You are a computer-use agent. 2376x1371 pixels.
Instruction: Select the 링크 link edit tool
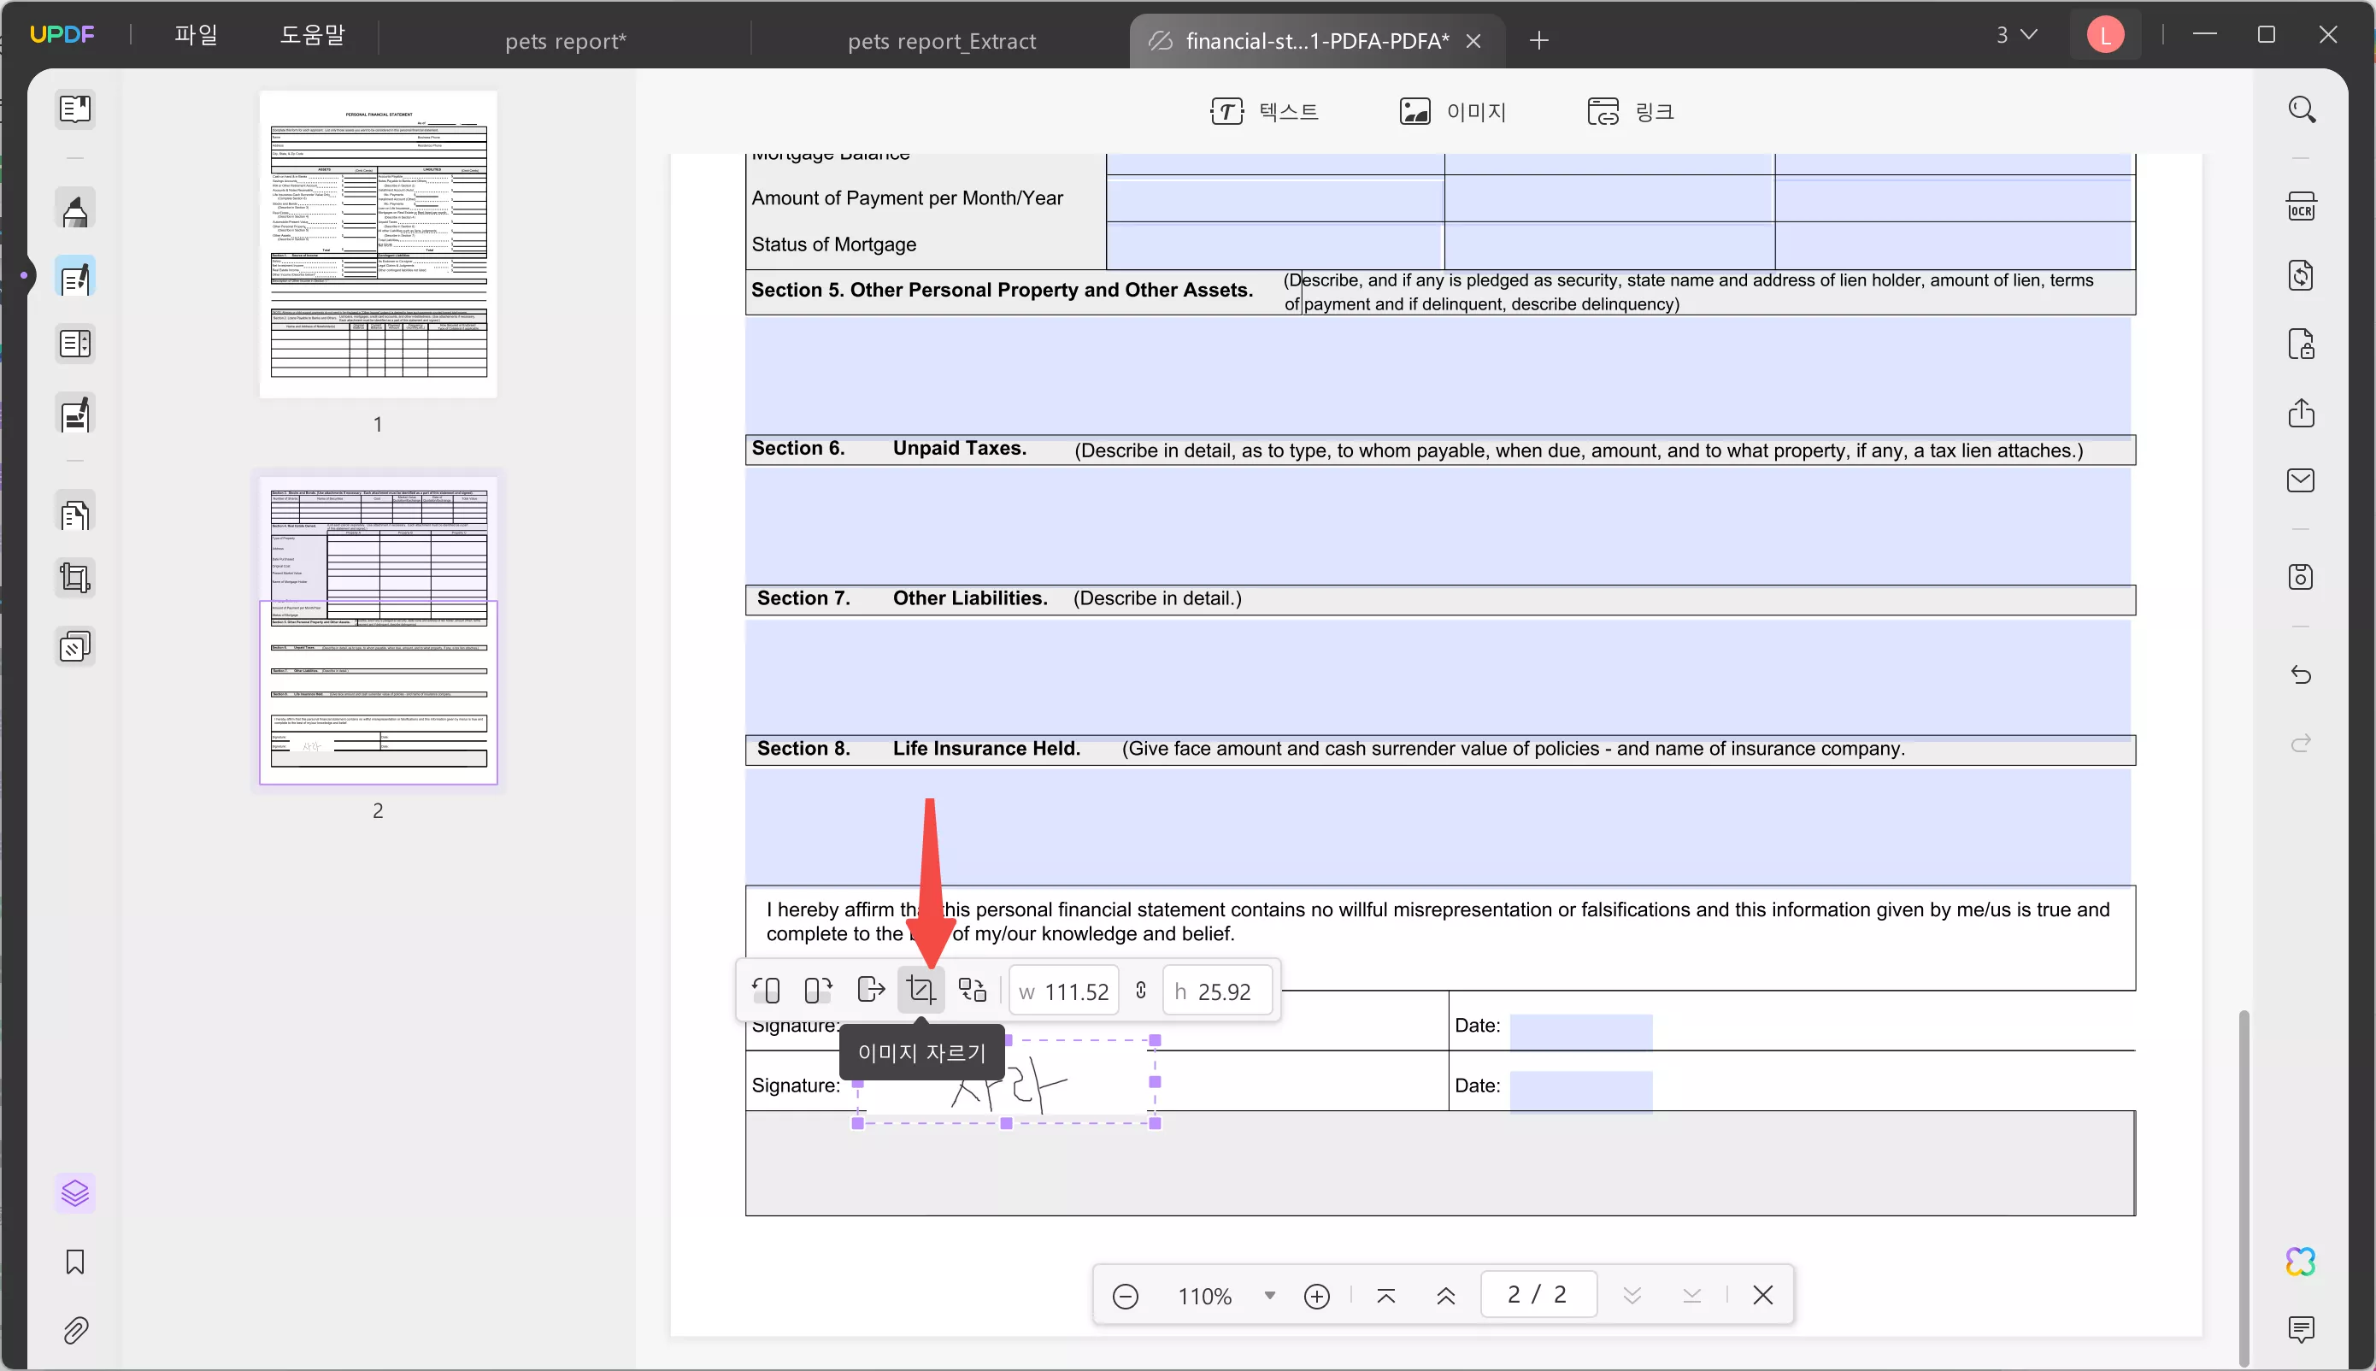point(1632,112)
